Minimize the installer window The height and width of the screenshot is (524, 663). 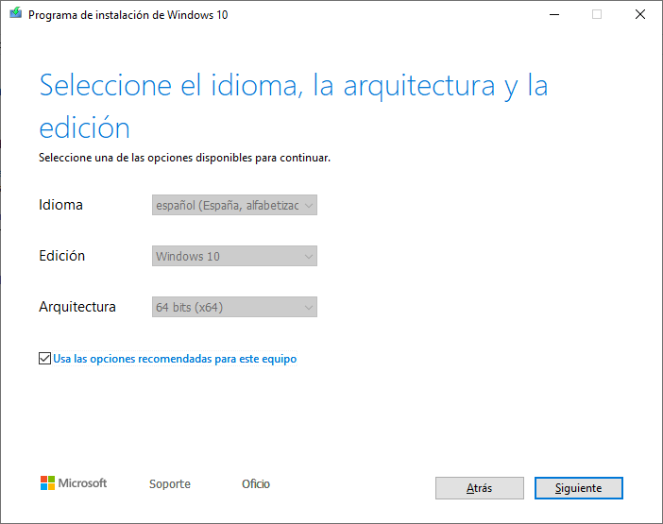(x=552, y=15)
